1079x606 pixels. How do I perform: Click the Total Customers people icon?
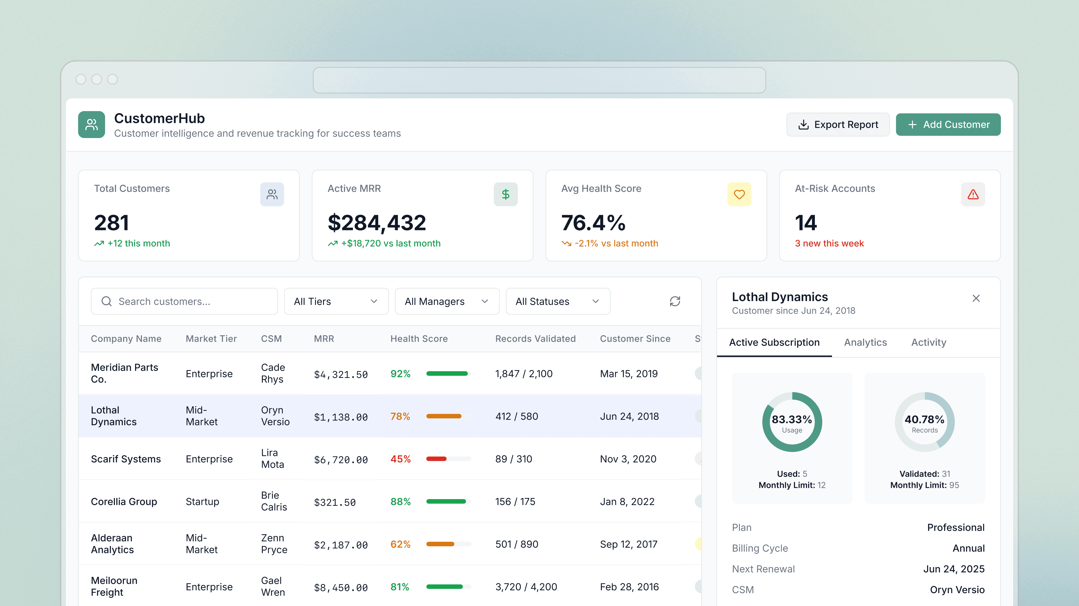click(x=272, y=194)
